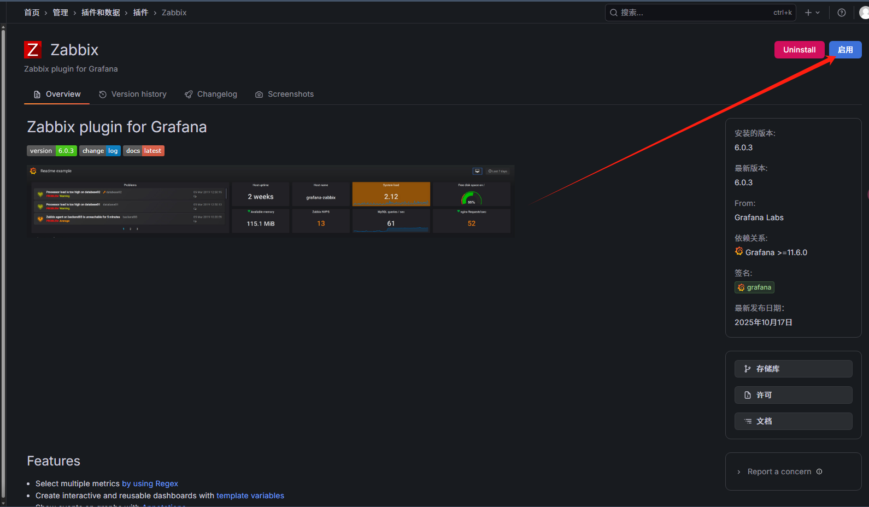Select the Overview tab
This screenshot has width=869, height=507.
click(x=57, y=94)
